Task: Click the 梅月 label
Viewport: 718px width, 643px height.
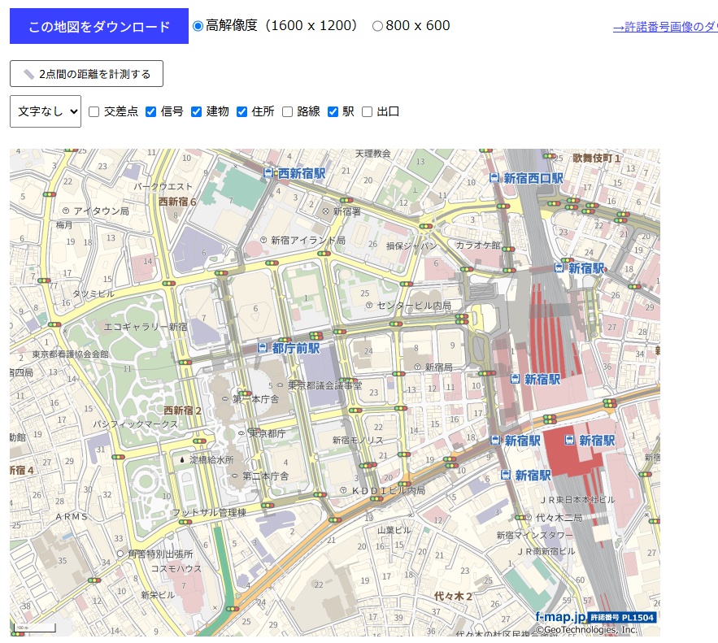Action: (64, 224)
